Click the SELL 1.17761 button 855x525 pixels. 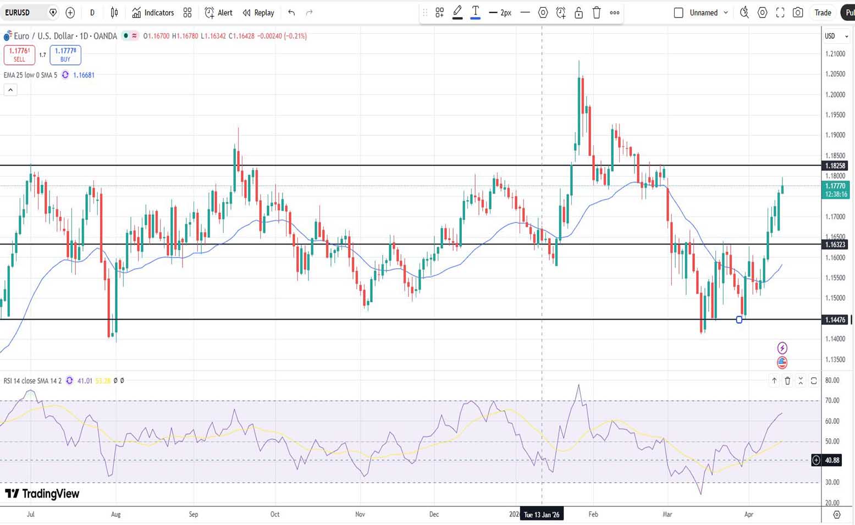pyautogui.click(x=19, y=55)
